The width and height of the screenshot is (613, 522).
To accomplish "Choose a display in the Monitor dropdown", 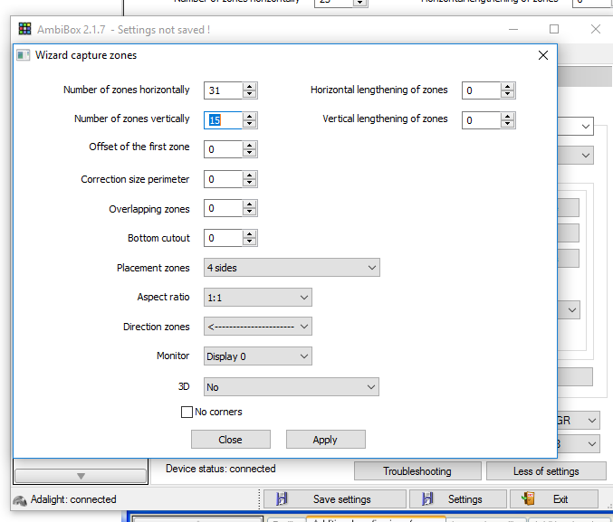I will pos(257,356).
